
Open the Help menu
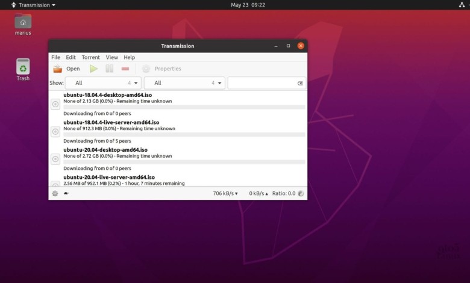(129, 57)
